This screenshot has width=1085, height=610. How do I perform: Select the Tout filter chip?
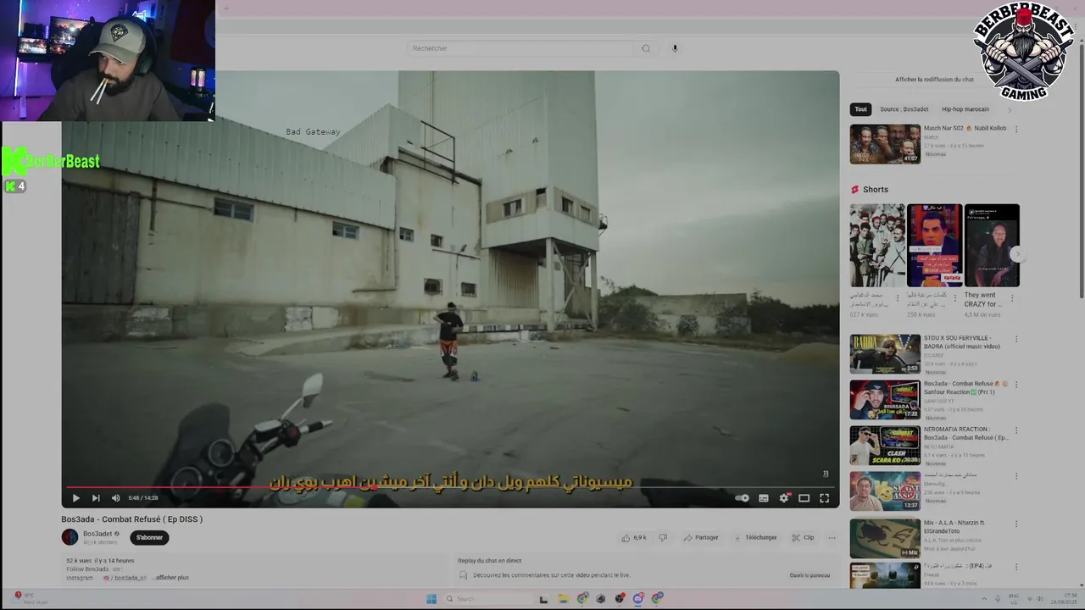click(860, 109)
